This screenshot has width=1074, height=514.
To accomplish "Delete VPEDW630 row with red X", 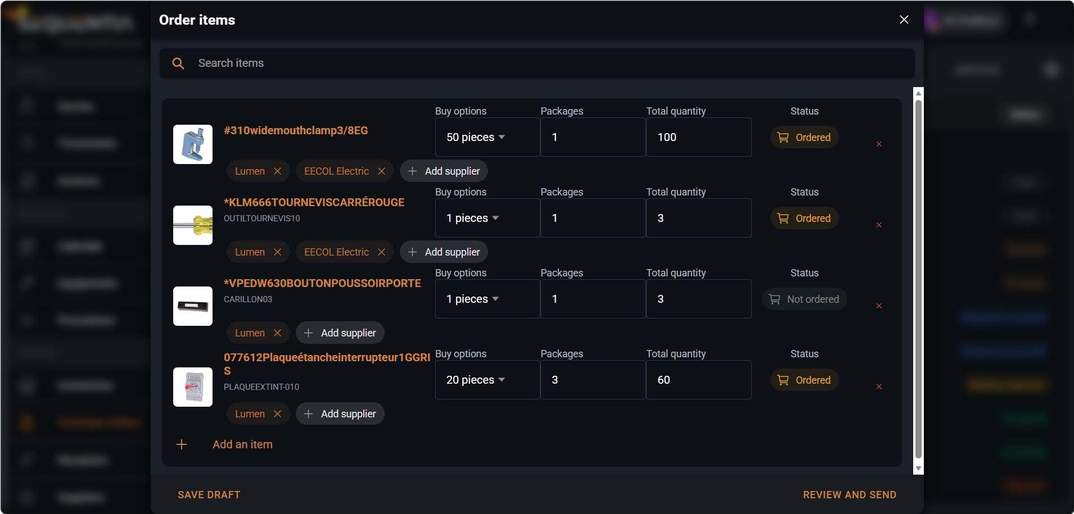I will 879,306.
